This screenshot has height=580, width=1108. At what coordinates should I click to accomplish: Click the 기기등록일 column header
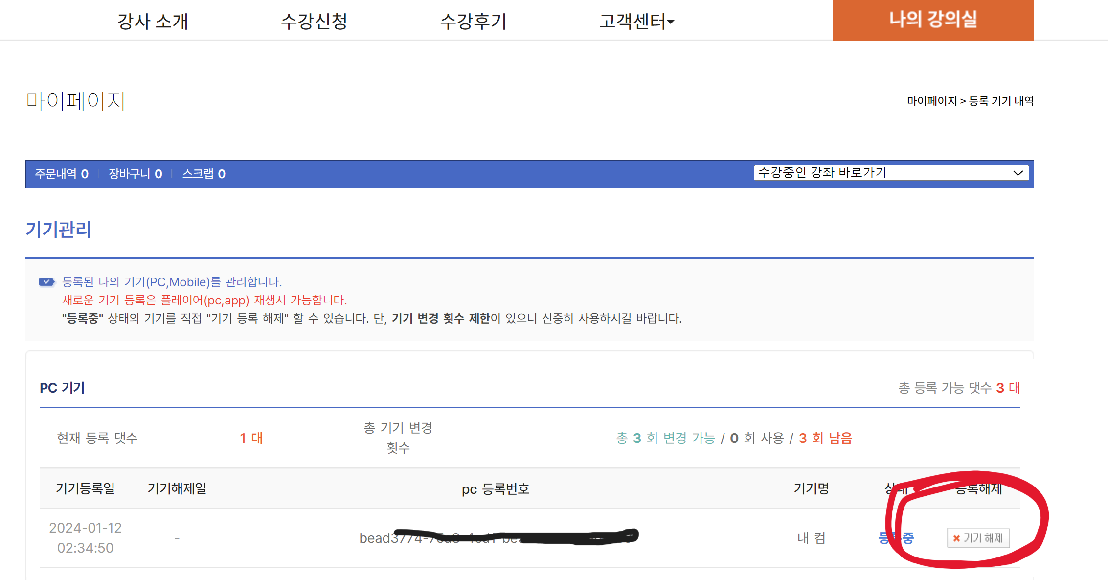85,488
